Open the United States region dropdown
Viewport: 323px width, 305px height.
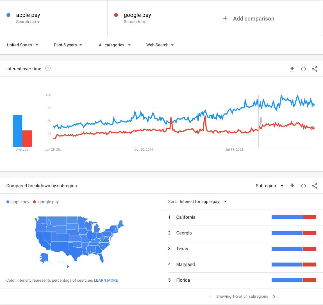point(22,45)
